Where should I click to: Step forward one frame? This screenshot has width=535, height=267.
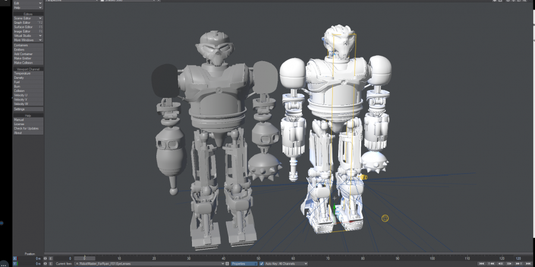click(x=509, y=263)
